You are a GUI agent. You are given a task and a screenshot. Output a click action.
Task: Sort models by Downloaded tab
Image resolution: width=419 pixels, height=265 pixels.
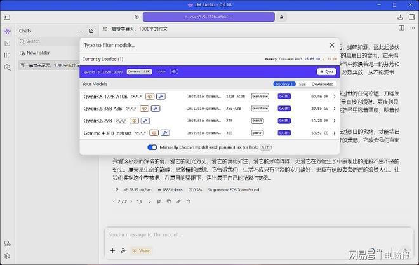point(323,84)
